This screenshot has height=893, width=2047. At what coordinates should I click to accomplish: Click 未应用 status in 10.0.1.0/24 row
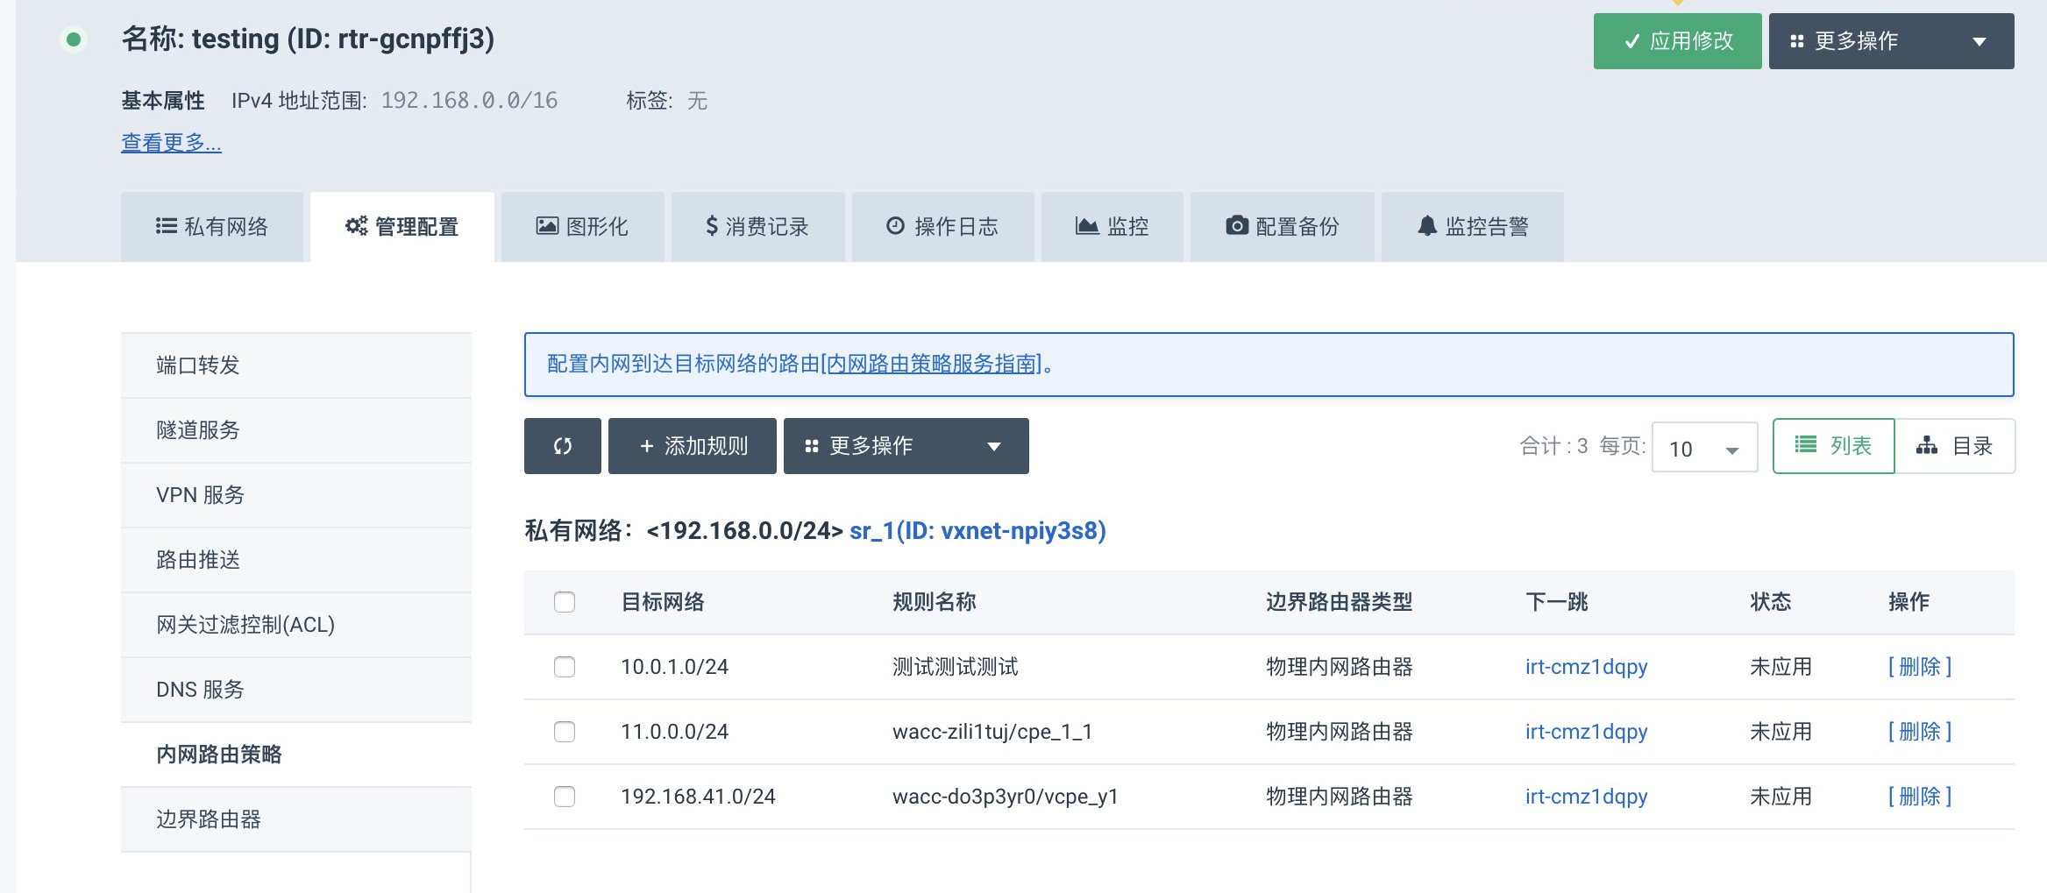click(1780, 667)
